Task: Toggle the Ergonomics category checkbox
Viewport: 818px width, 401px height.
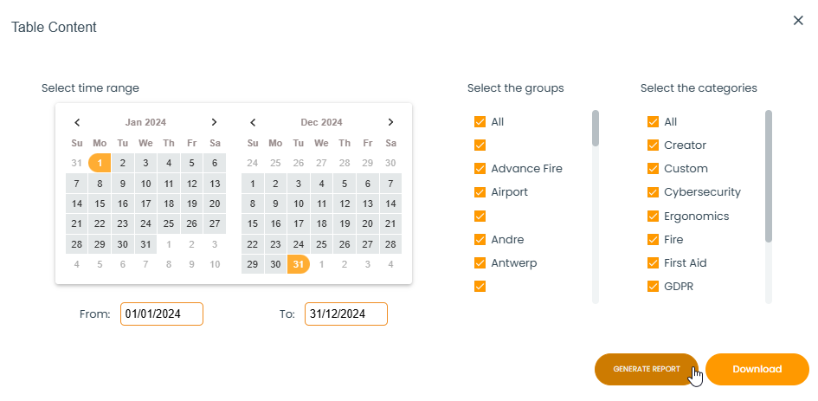Action: click(x=653, y=217)
